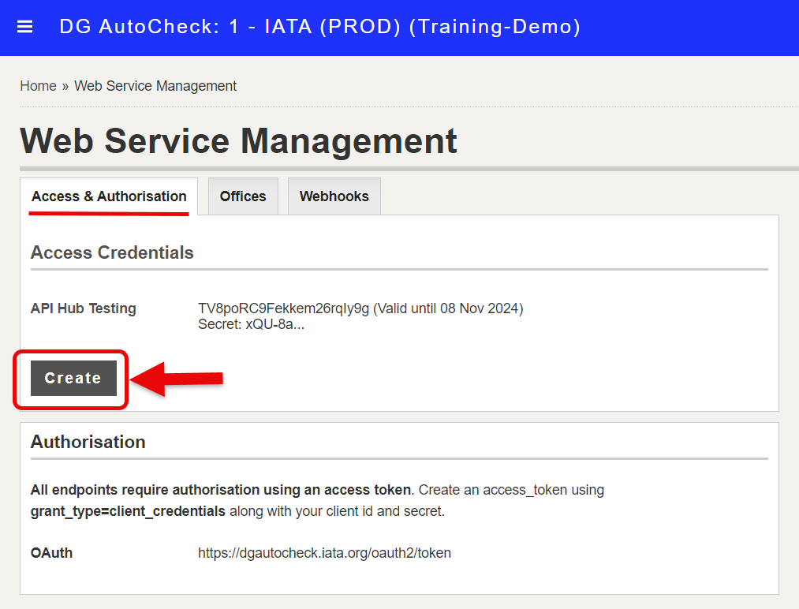Image resolution: width=799 pixels, height=609 pixels.
Task: Open the Webhooks tab
Action: point(334,196)
